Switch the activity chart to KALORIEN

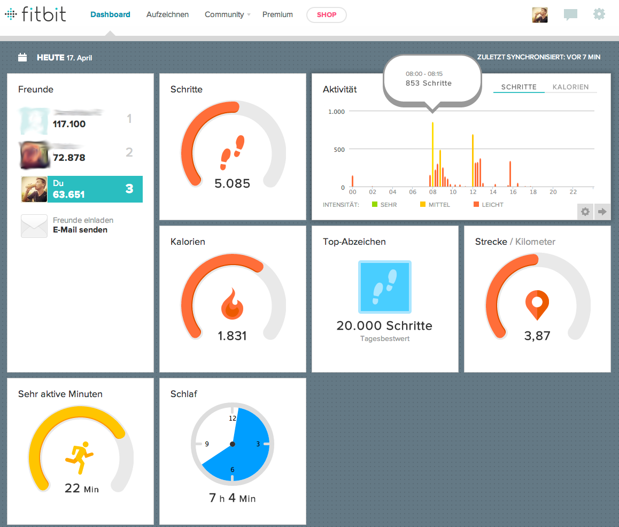[x=570, y=87]
